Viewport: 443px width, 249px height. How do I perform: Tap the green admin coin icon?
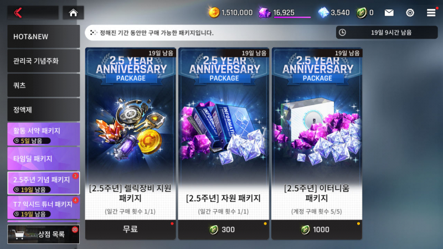[x=362, y=13]
